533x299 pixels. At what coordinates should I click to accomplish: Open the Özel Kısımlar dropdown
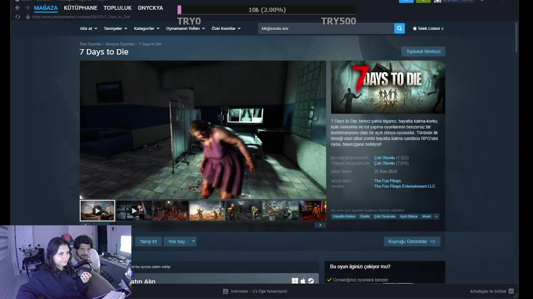(226, 28)
